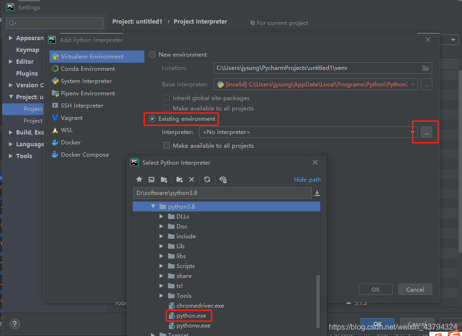The width and height of the screenshot is (462, 336).
Task: Toggle Inherit global site-packages checkbox
Action: click(167, 98)
